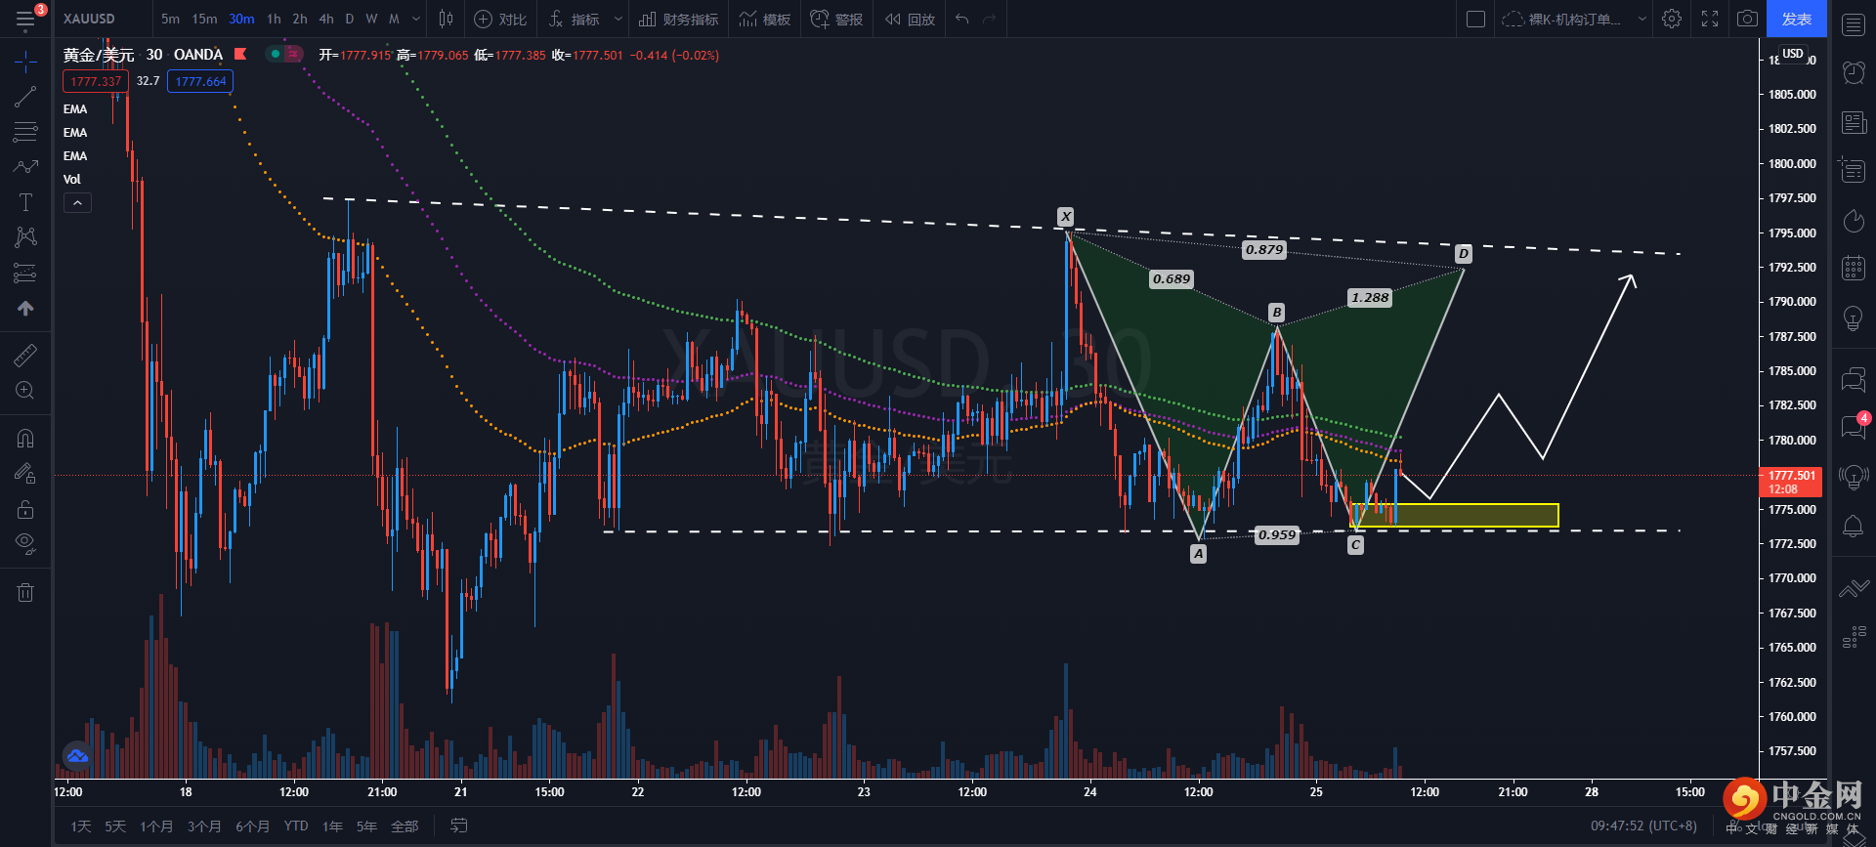Undo the last chart action

click(962, 19)
